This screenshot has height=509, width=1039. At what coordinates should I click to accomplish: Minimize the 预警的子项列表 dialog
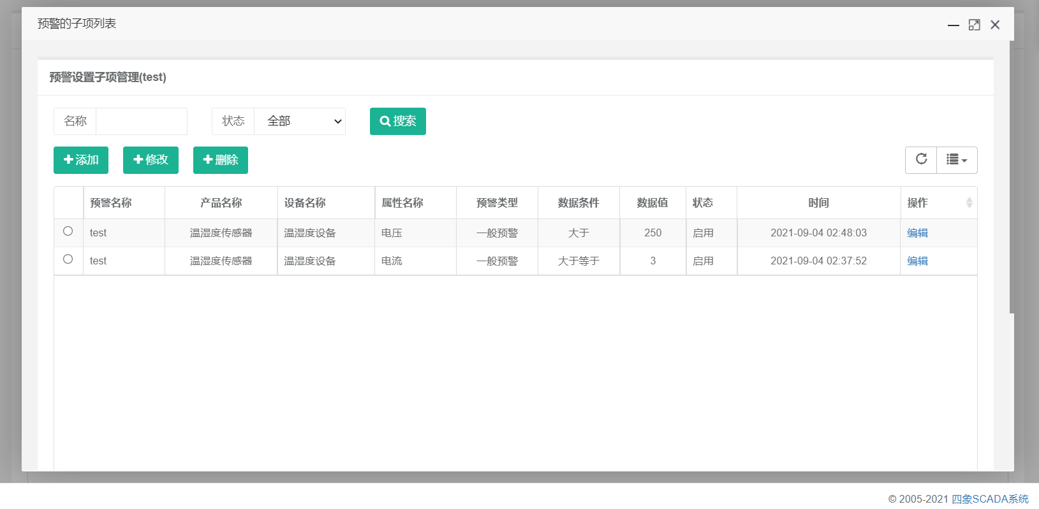(953, 25)
